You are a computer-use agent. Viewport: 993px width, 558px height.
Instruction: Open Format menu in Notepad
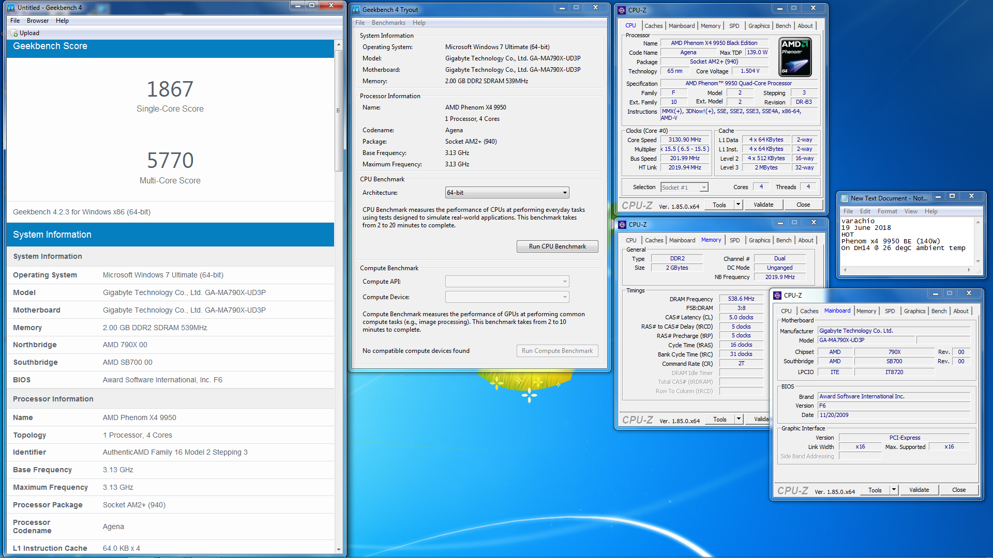887,211
